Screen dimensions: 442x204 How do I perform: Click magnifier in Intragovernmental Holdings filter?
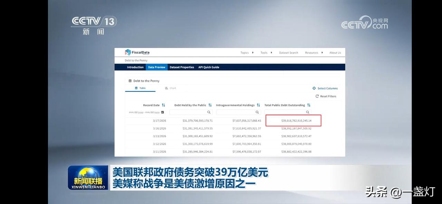tap(257, 112)
